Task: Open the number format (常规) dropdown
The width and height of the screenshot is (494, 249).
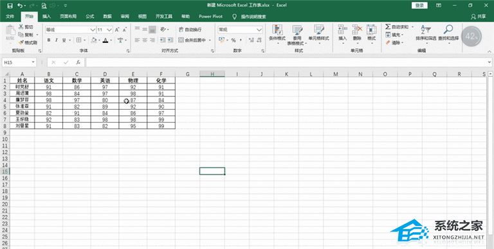Action: coord(259,30)
